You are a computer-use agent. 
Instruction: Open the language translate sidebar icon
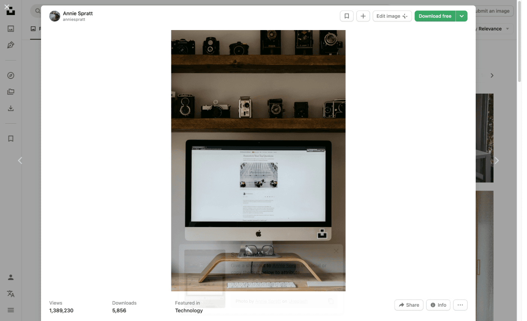pyautogui.click(x=11, y=294)
